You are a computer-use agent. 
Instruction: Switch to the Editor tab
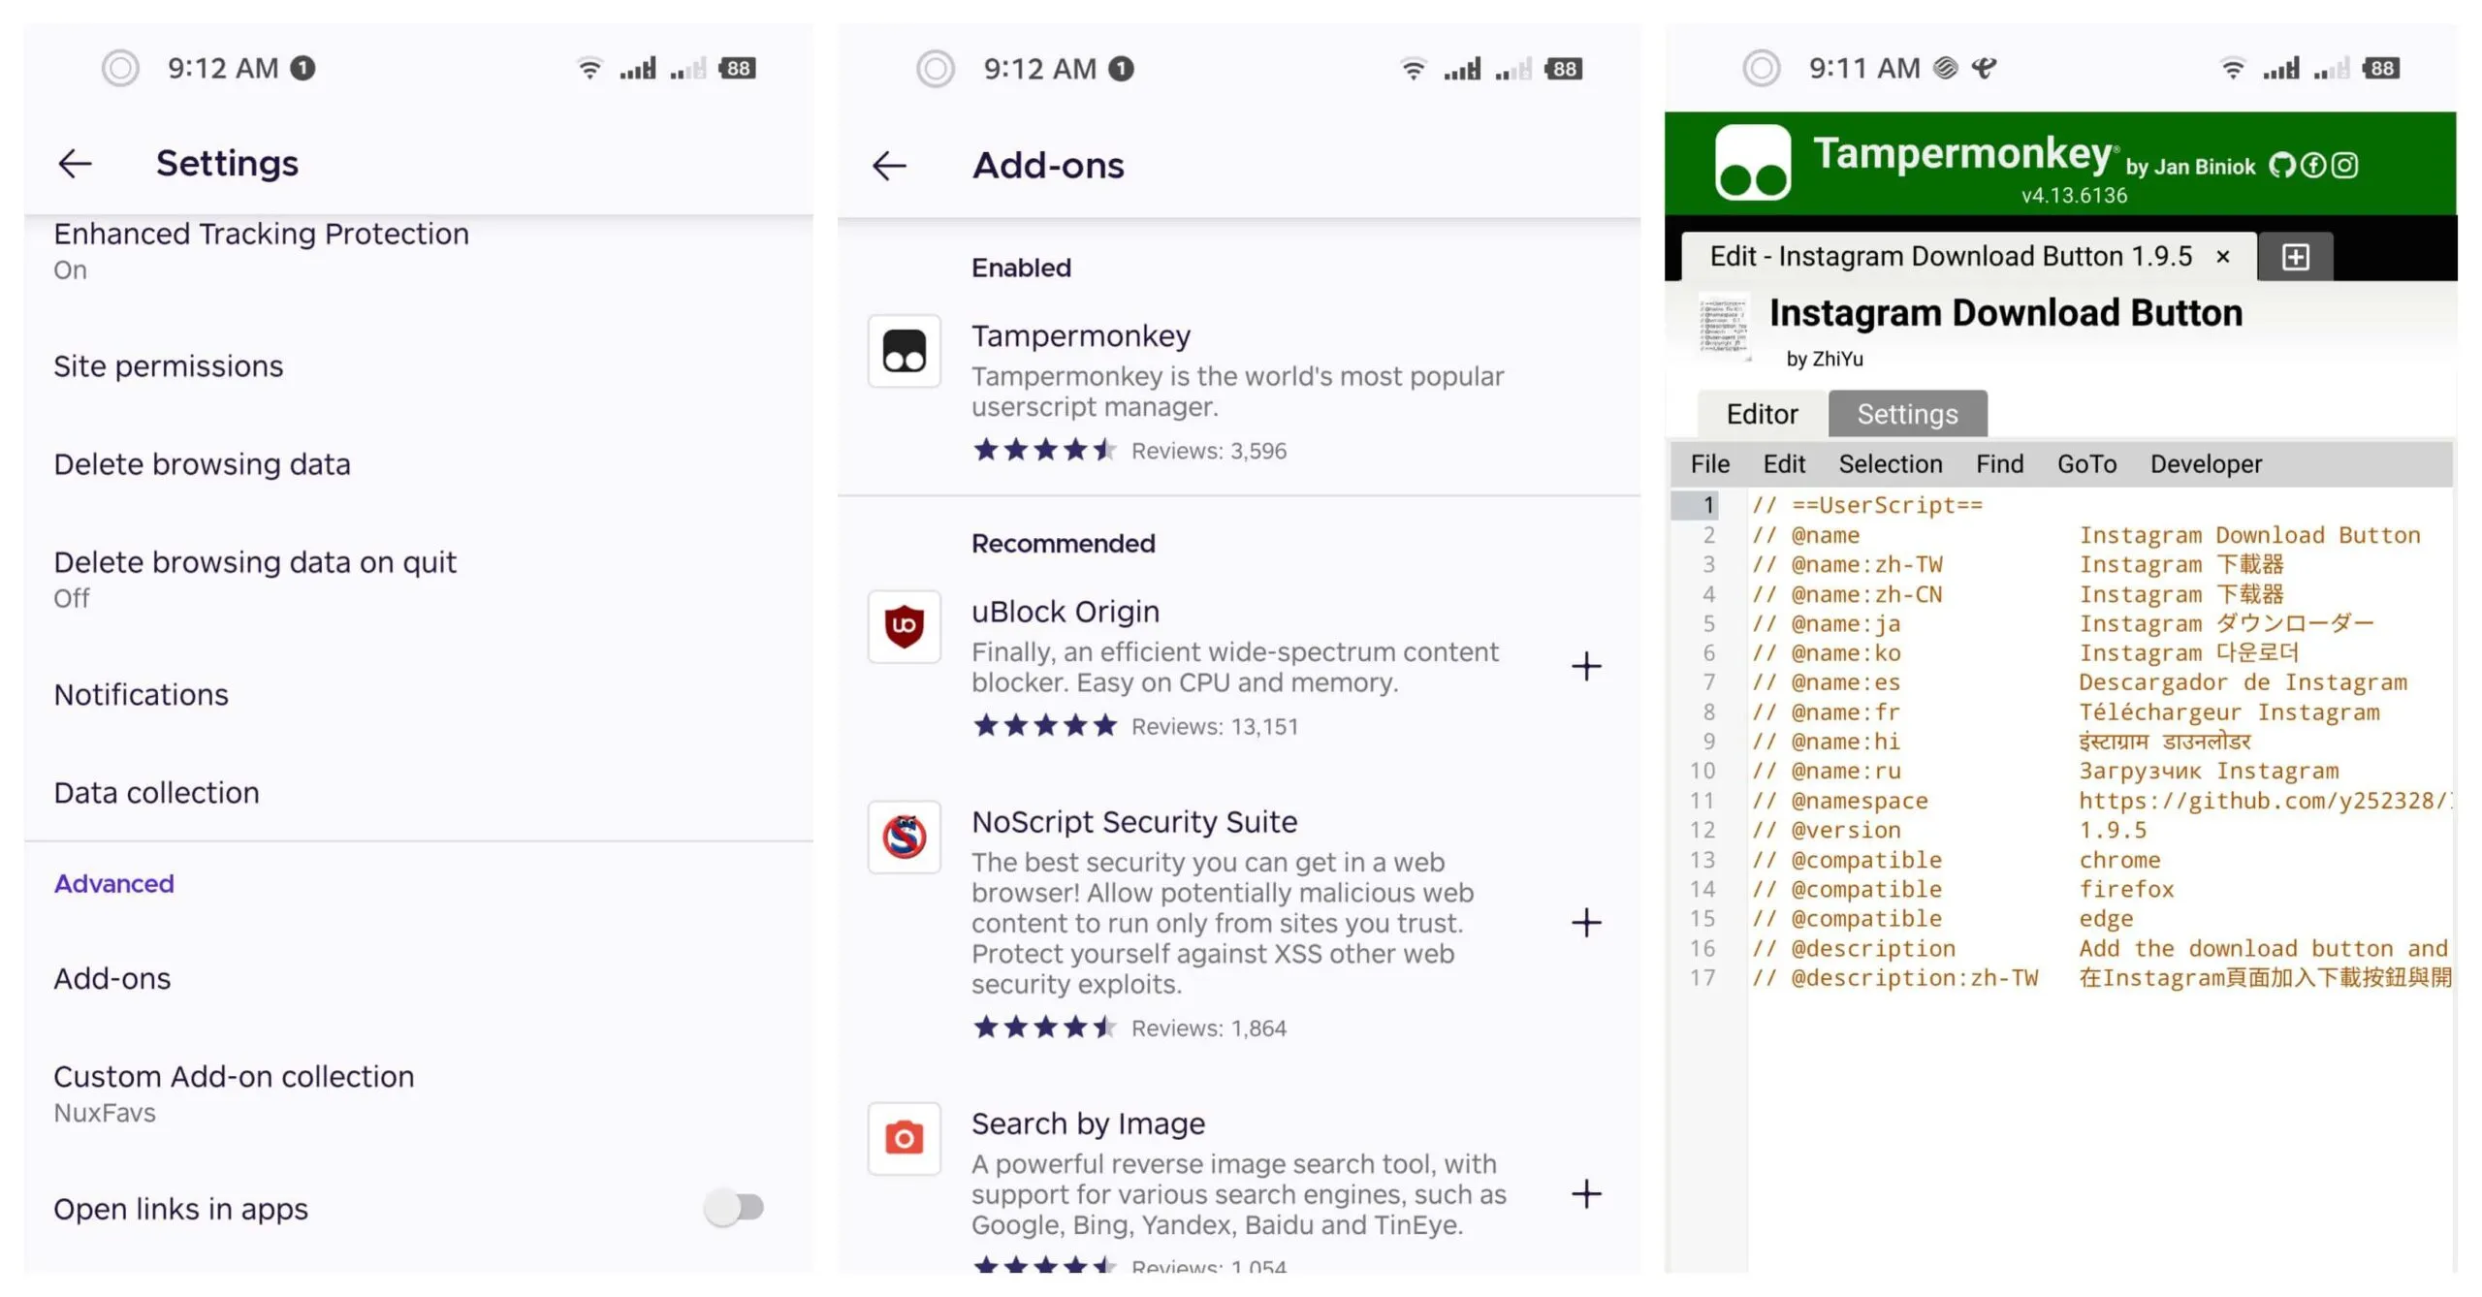click(1762, 415)
